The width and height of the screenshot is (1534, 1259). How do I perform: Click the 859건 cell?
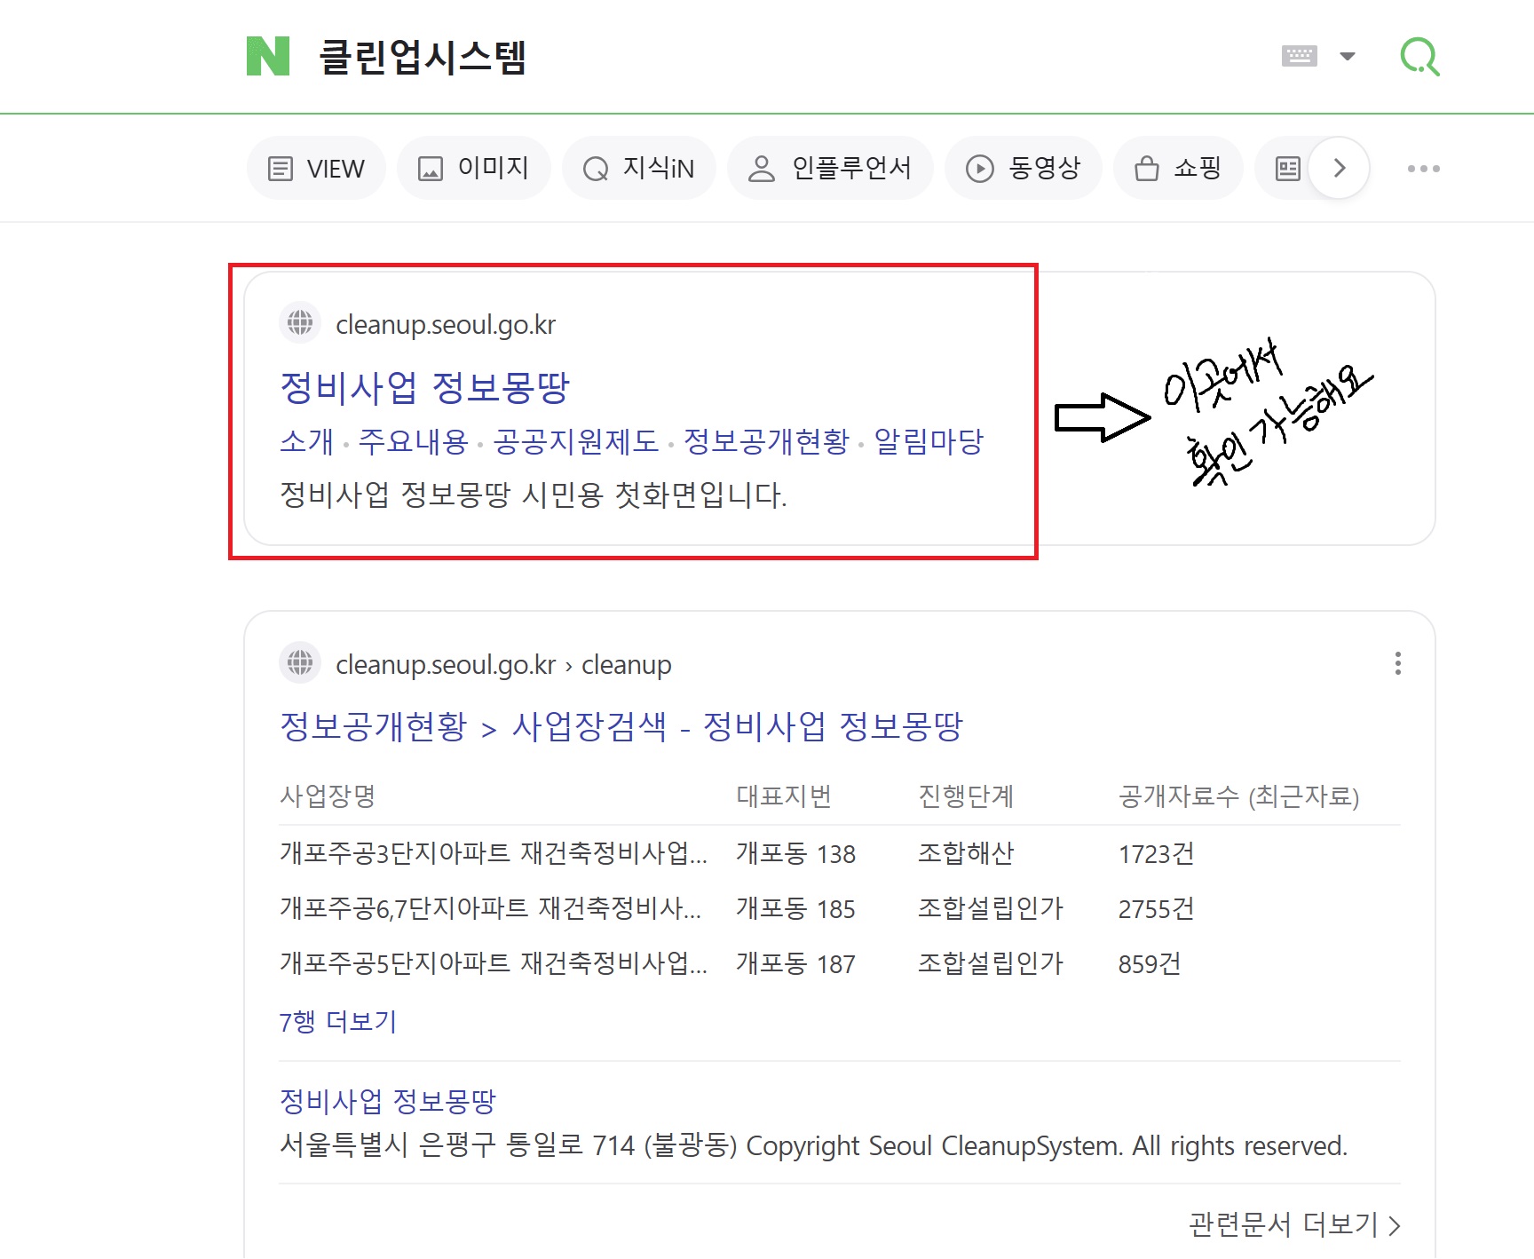[1150, 963]
